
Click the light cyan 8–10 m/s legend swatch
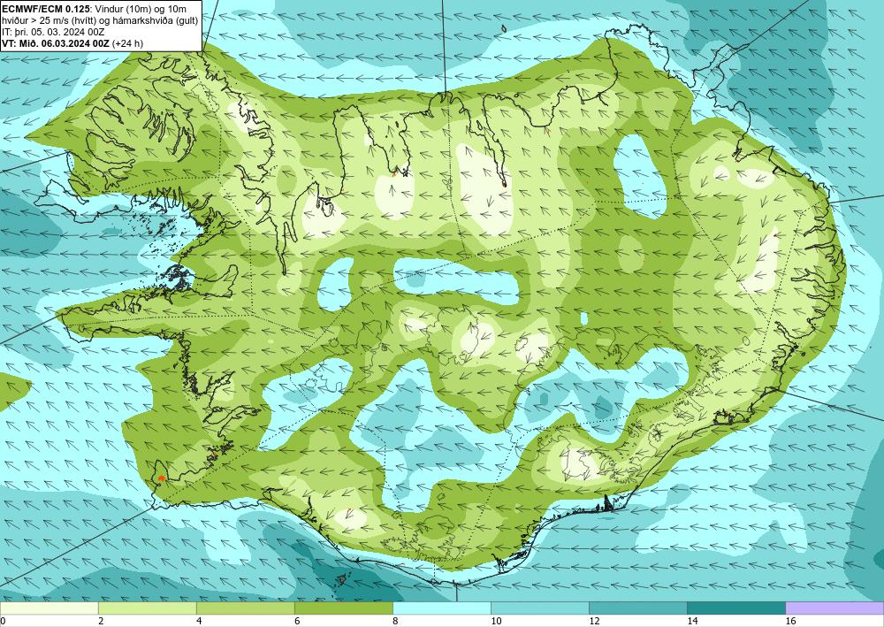441,608
